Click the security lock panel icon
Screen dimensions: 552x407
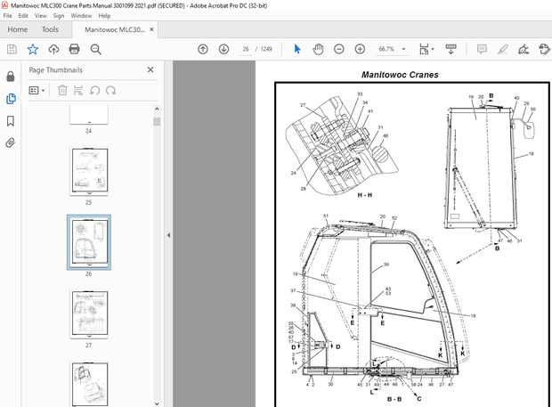pos(11,77)
